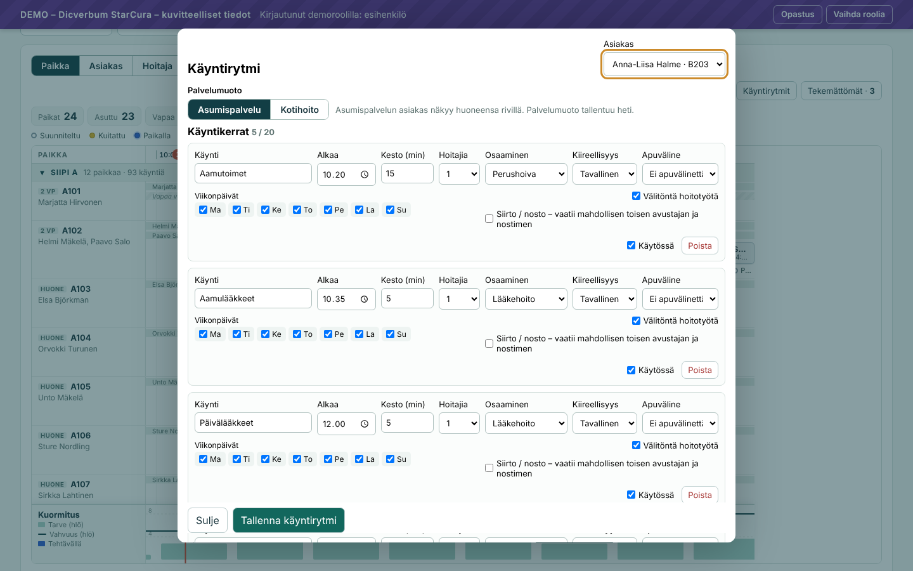Select the Asiakas view tab
The width and height of the screenshot is (913, 571).
tap(106, 66)
